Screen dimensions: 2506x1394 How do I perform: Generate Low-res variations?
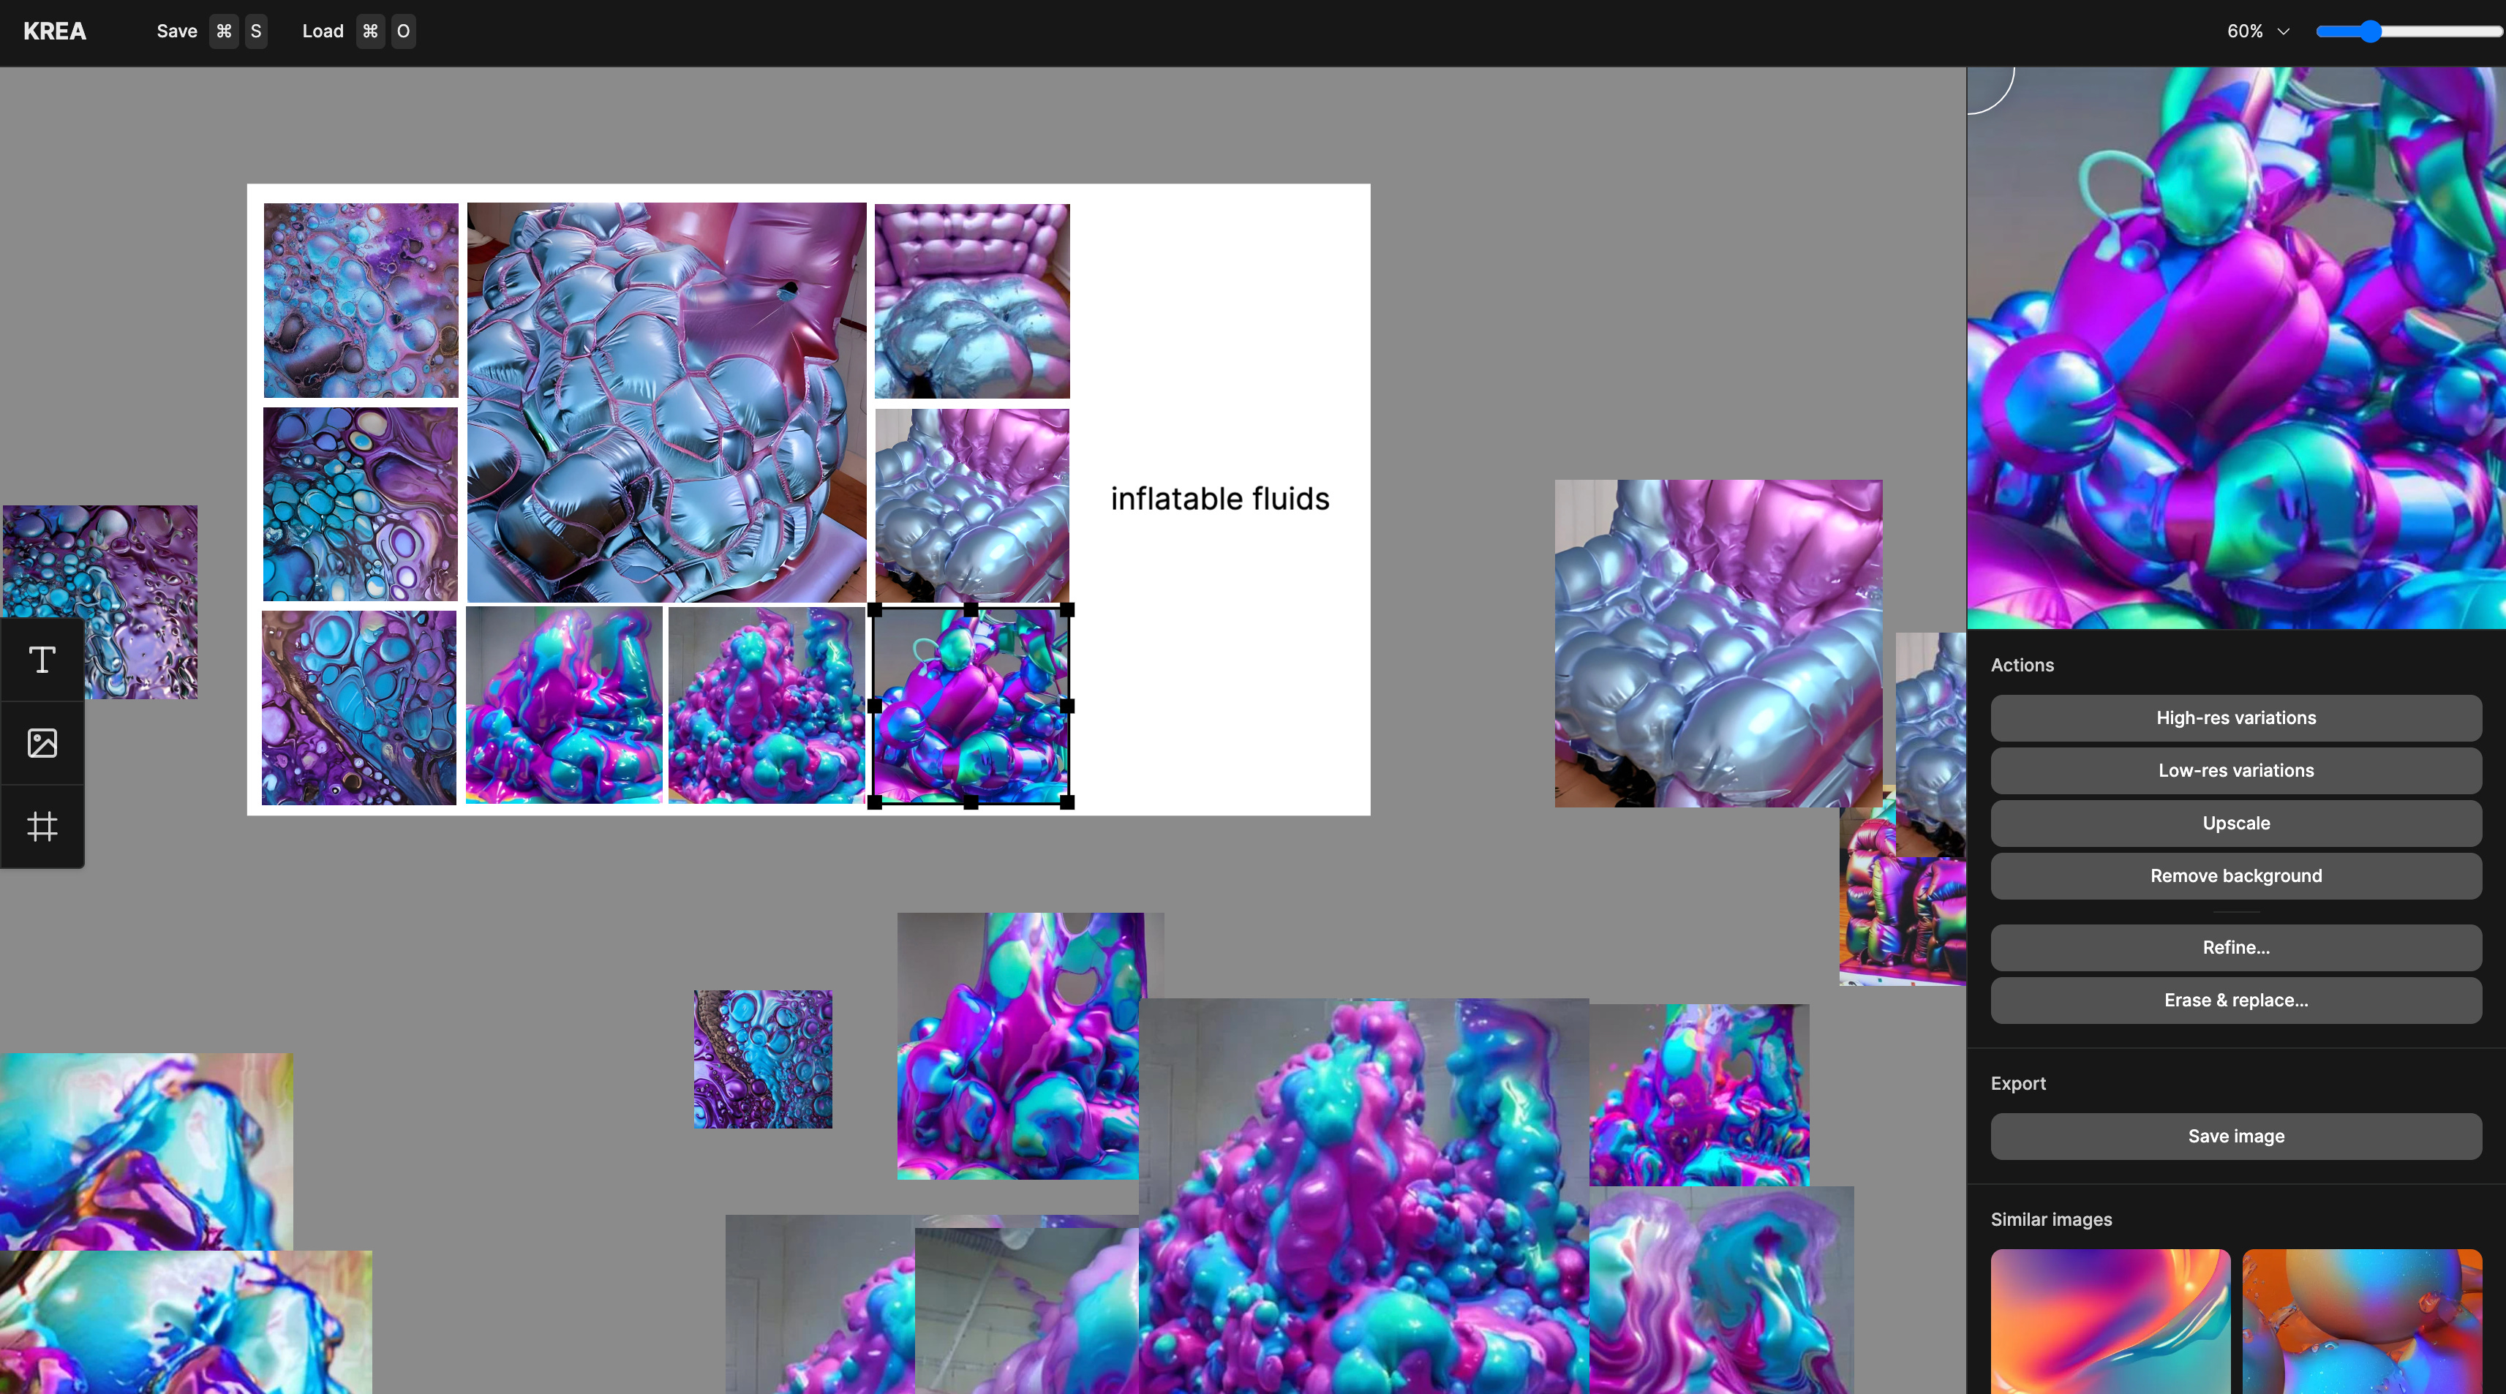[2235, 770]
